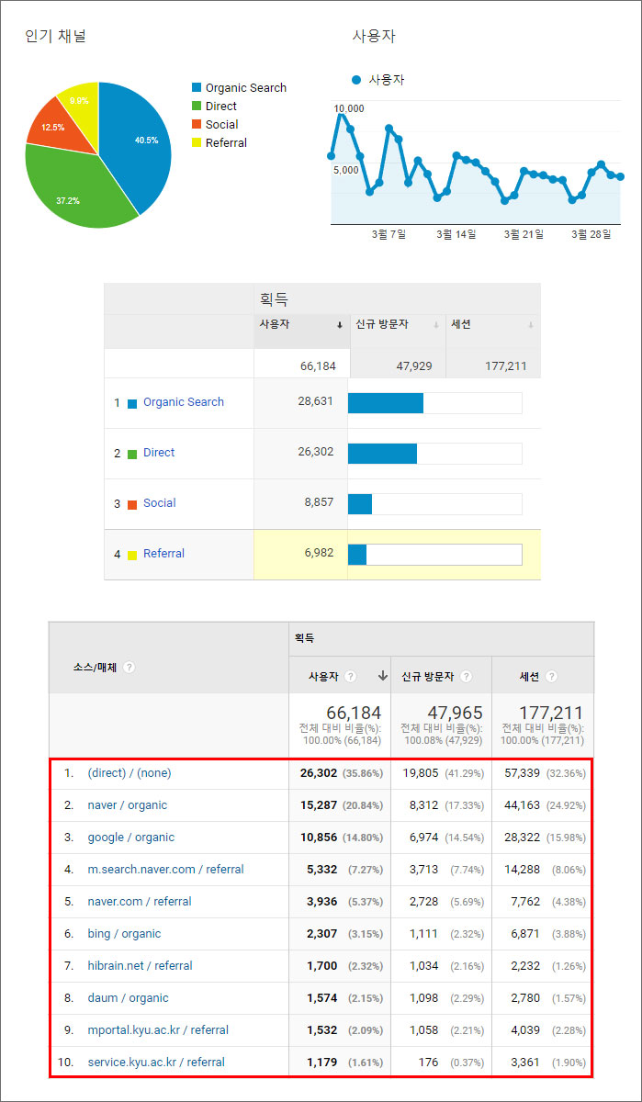Image resolution: width=642 pixels, height=1102 pixels.
Task: Open google / organic source link
Action: [130, 838]
